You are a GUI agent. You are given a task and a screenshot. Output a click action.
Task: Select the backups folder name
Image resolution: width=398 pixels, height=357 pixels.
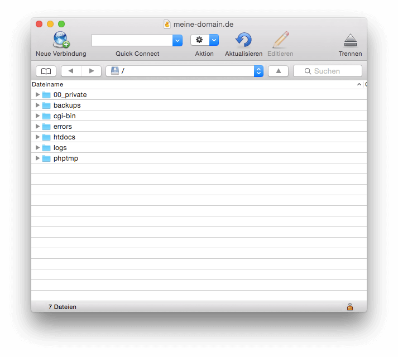coord(67,105)
